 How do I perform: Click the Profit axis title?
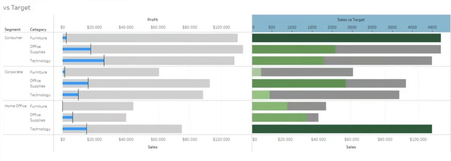point(152,20)
